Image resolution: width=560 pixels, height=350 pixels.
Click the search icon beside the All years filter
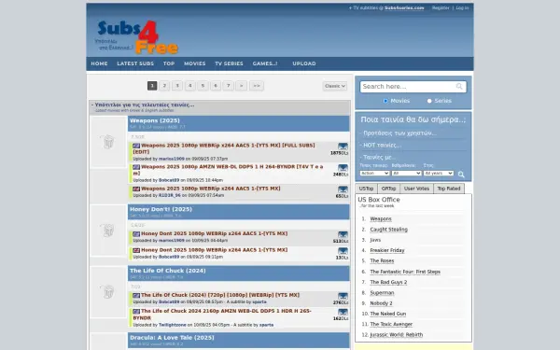coord(461,175)
